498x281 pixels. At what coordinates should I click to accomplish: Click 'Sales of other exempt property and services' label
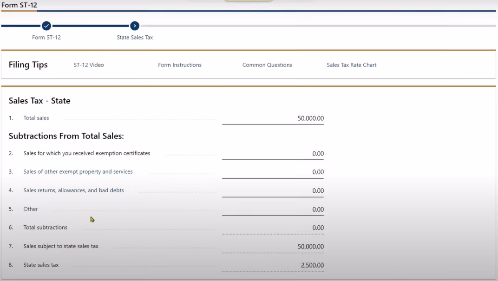(x=78, y=171)
